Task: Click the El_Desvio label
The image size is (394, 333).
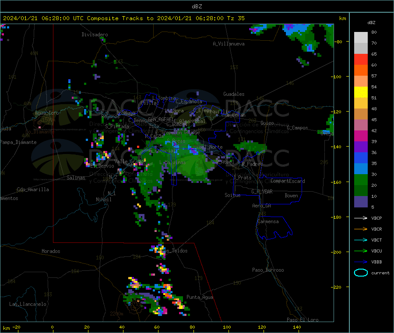Action: tap(102, 166)
